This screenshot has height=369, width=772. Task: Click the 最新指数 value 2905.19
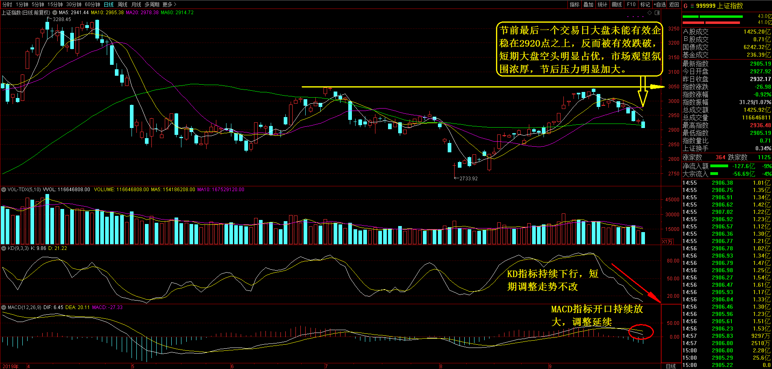coord(760,64)
